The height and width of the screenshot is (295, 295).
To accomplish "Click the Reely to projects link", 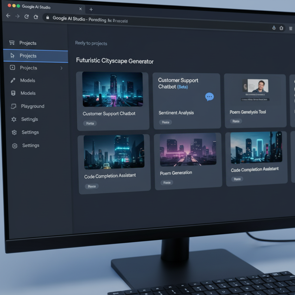I will point(91,43).
